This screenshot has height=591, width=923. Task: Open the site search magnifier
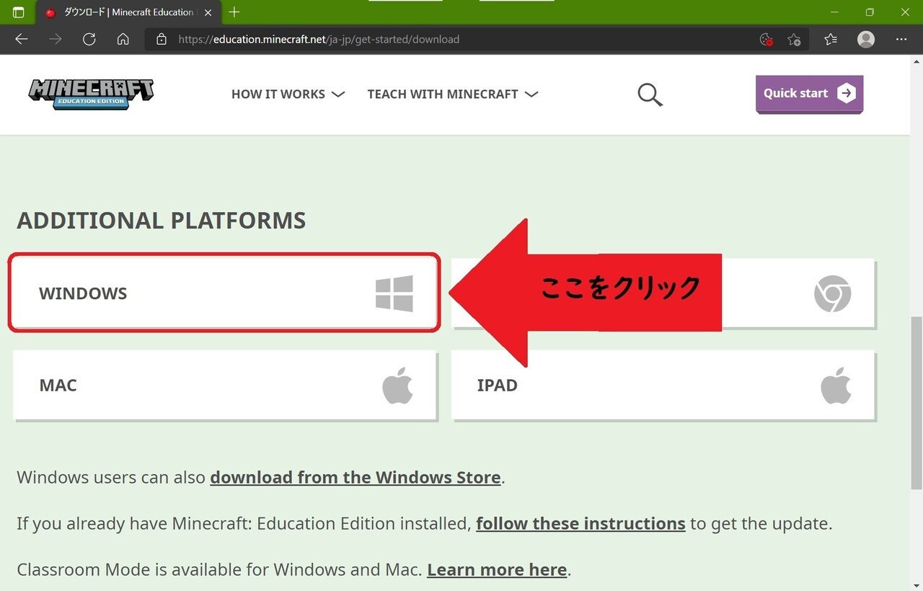pyautogui.click(x=648, y=94)
